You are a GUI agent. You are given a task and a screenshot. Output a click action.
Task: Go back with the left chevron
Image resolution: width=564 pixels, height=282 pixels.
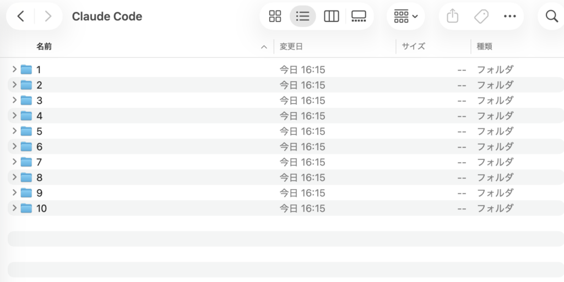click(x=21, y=16)
